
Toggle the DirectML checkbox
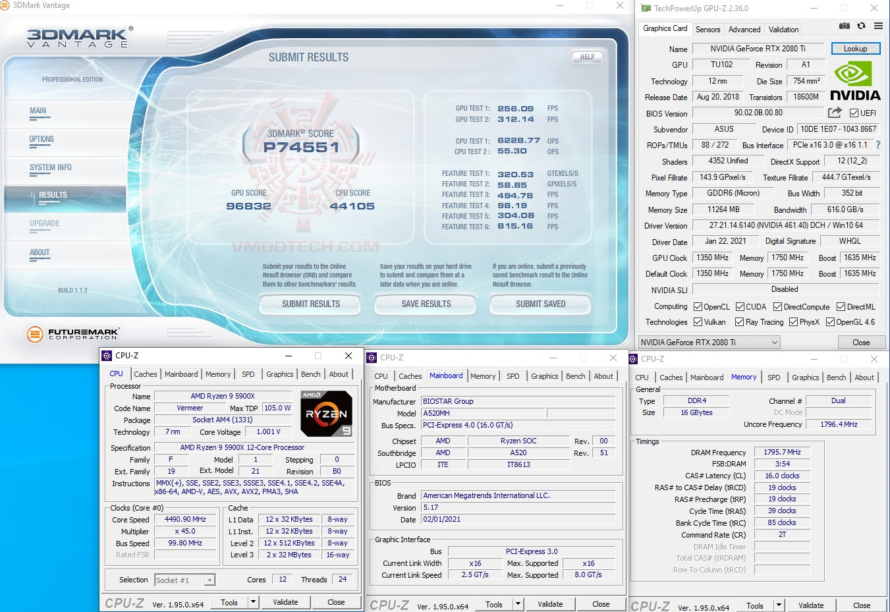click(x=841, y=307)
